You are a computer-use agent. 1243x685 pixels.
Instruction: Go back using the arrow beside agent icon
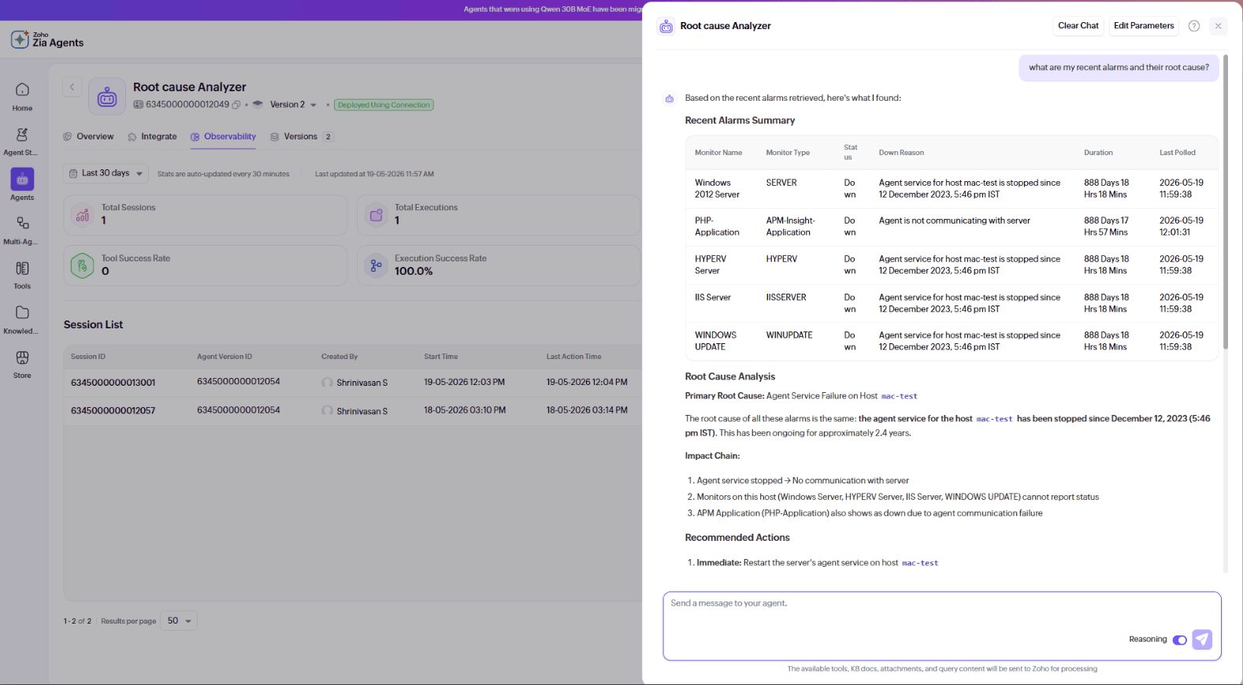click(72, 87)
